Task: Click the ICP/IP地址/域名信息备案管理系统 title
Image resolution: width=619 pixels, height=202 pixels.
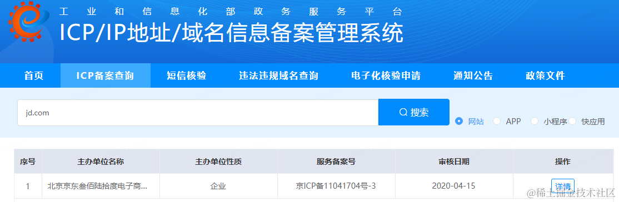Action: (231, 33)
